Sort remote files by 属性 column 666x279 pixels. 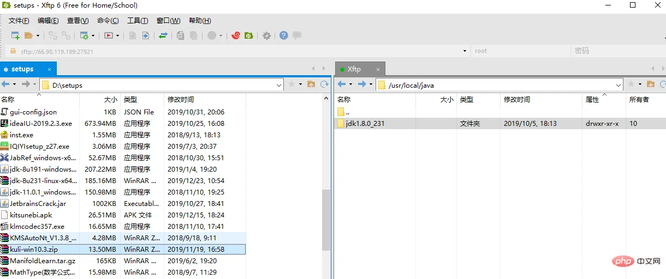[604, 100]
